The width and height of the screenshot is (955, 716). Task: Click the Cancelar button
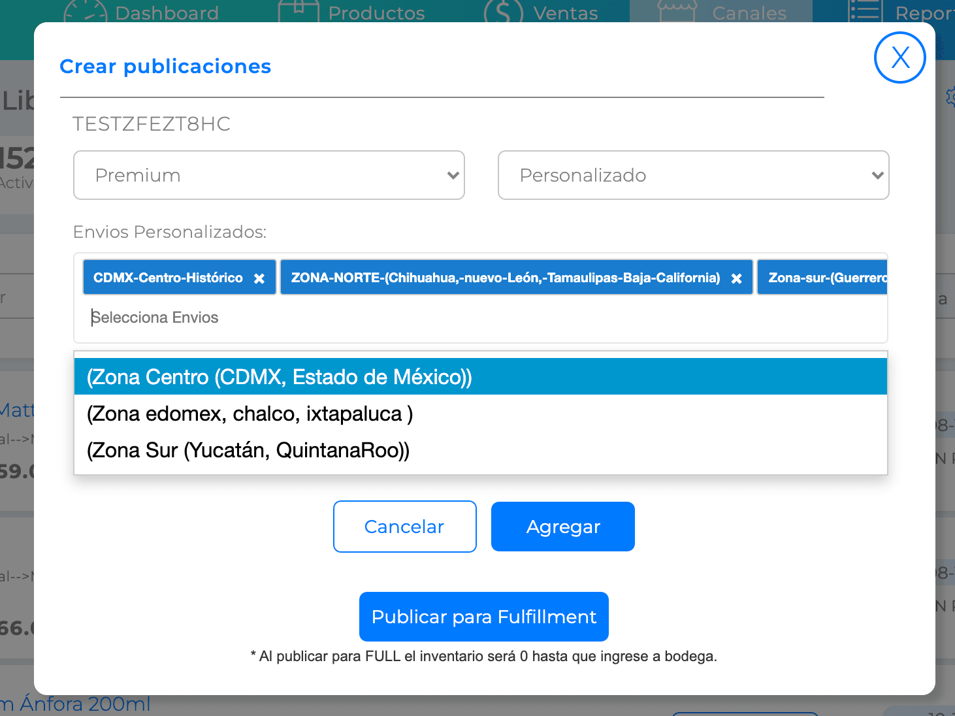[x=405, y=527]
